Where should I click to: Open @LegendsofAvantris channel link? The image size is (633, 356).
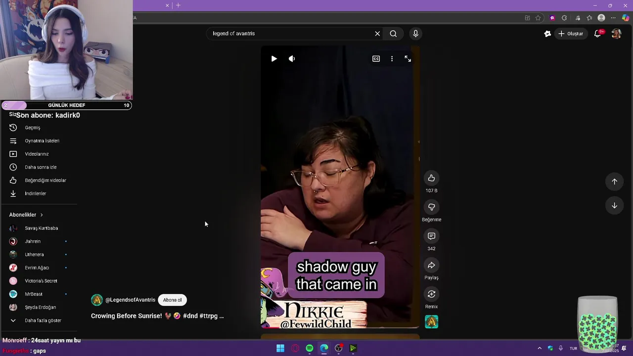click(130, 300)
